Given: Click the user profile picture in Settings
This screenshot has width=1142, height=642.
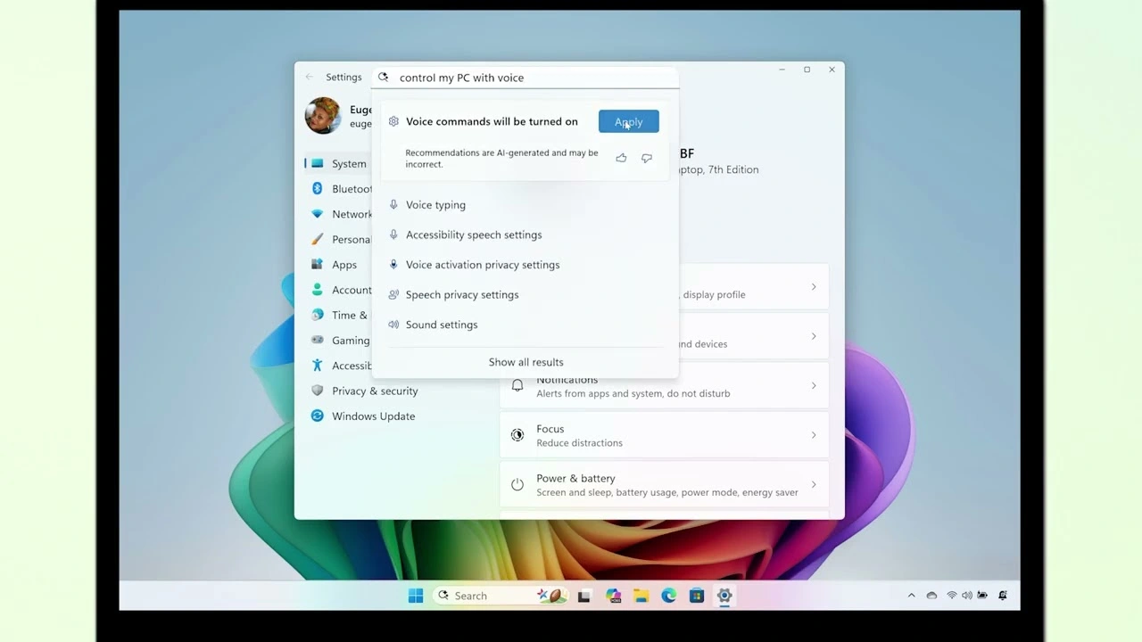Looking at the screenshot, I should (322, 115).
